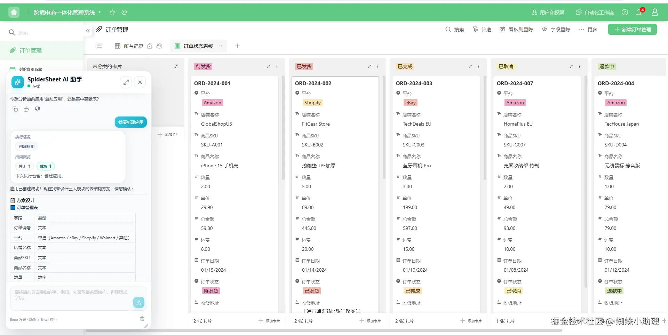The width and height of the screenshot is (668, 335).
Task: Send the AI chat message
Action: pos(139,302)
